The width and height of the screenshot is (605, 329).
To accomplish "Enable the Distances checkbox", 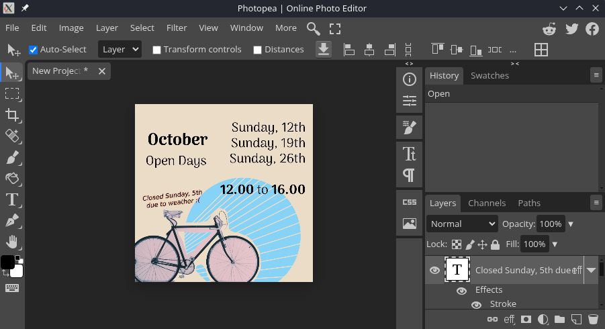I will pos(257,50).
